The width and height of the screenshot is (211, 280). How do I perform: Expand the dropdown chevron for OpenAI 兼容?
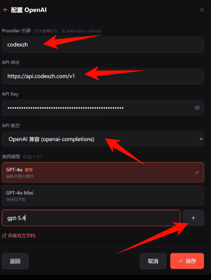click(x=201, y=139)
